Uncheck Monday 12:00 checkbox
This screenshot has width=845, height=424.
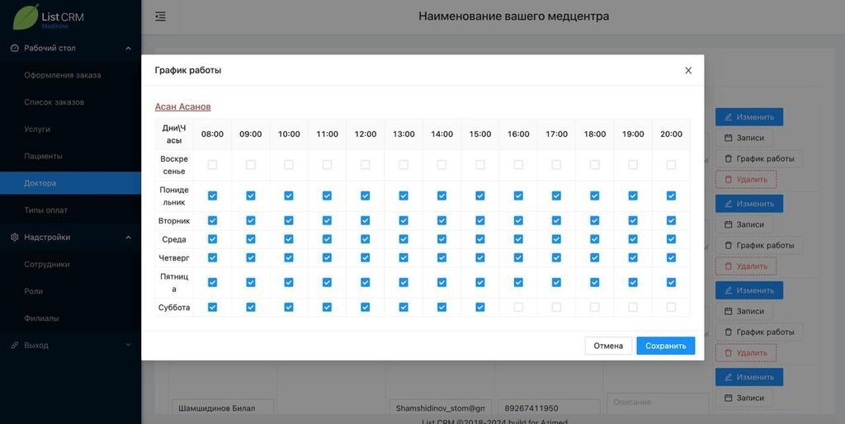[365, 196]
